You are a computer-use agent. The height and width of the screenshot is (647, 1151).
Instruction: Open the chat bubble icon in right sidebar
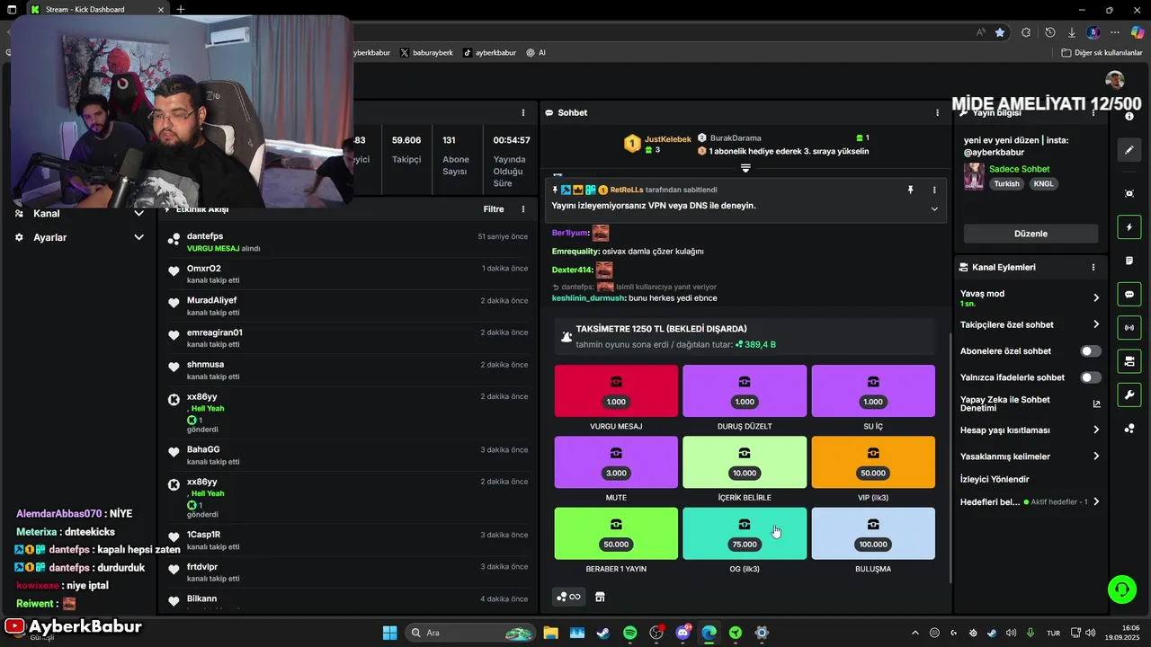click(1129, 294)
